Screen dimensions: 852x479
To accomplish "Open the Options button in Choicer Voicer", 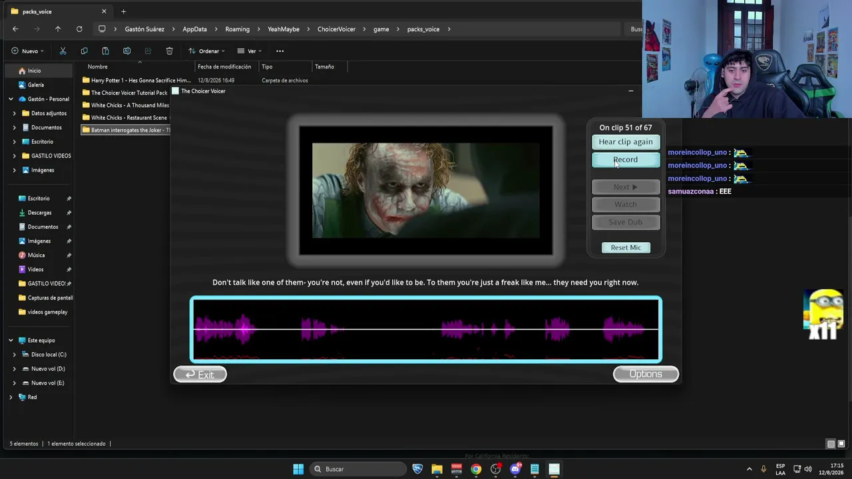I will 646,374.
